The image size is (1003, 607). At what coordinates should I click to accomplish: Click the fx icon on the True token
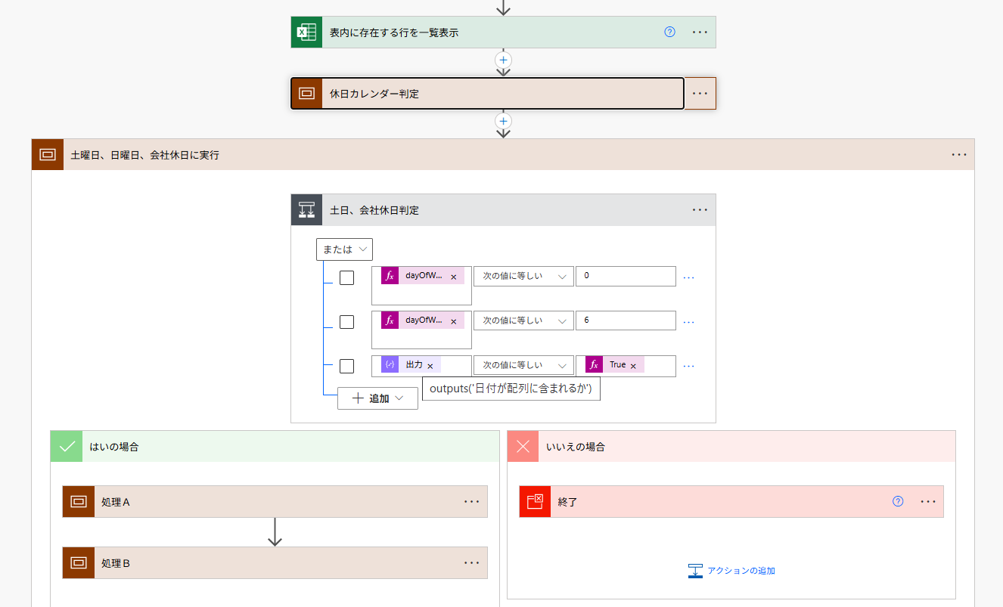(594, 365)
